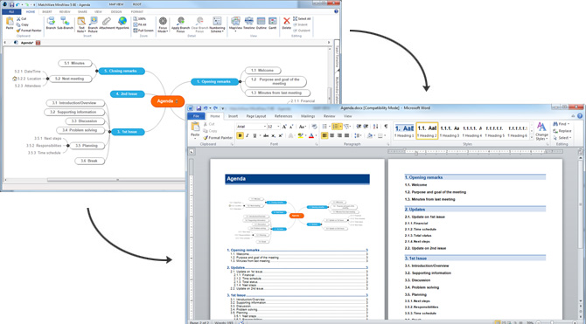Screen dimensions: 586x324
Task: Open MindView FILE tab
Action: (11, 12)
